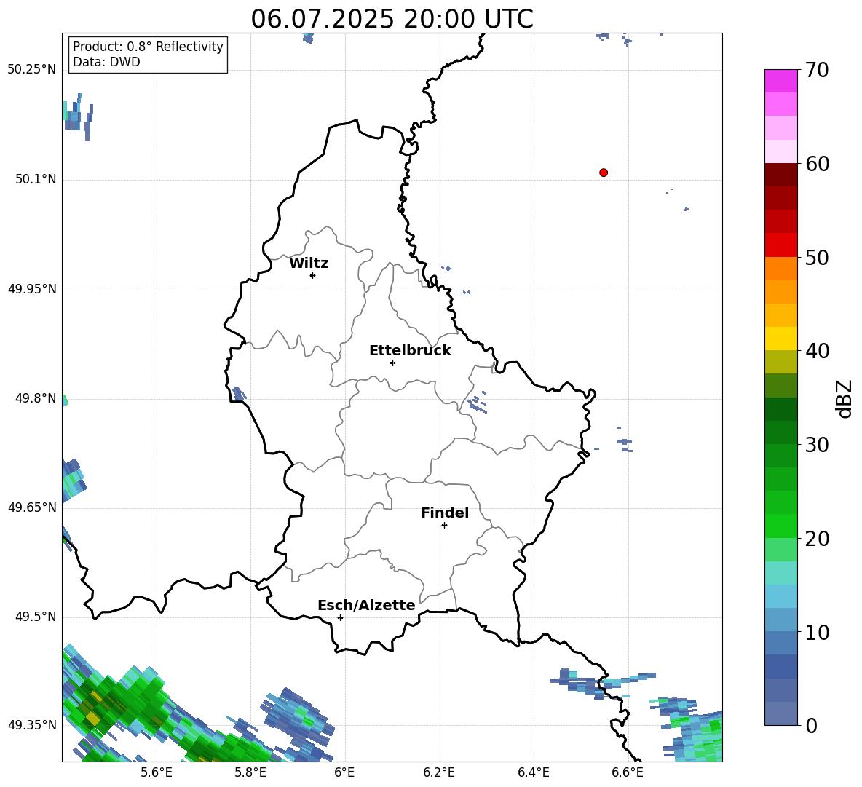
Task: Click the 0 tick label on colorbar
Action: (x=812, y=725)
